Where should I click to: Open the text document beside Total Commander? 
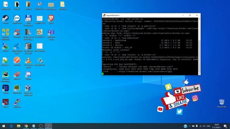[x=40, y=19]
